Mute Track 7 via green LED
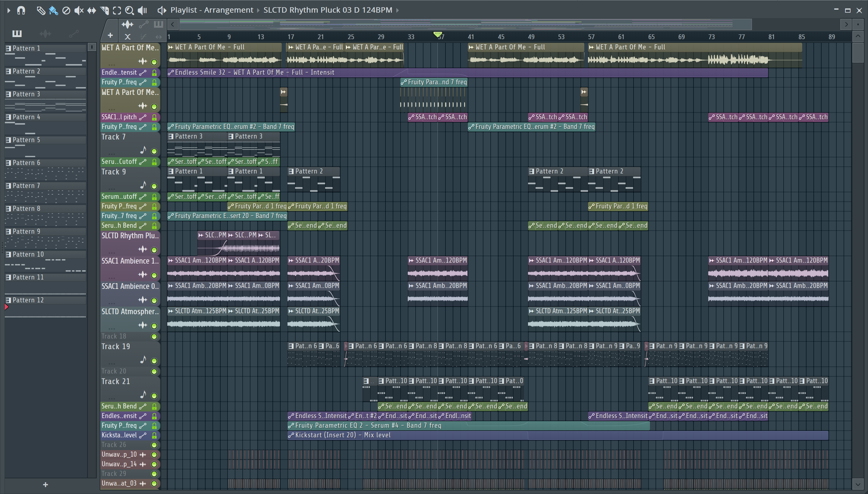Image resolution: width=868 pixels, height=494 pixels. (154, 151)
